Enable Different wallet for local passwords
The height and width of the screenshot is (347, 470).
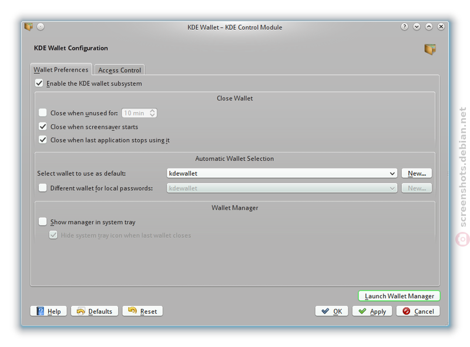click(x=43, y=188)
